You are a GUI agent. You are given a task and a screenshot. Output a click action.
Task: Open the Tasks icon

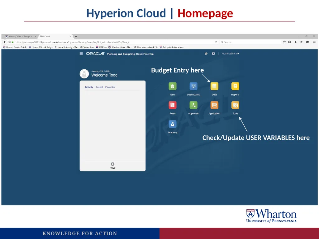[172, 86]
